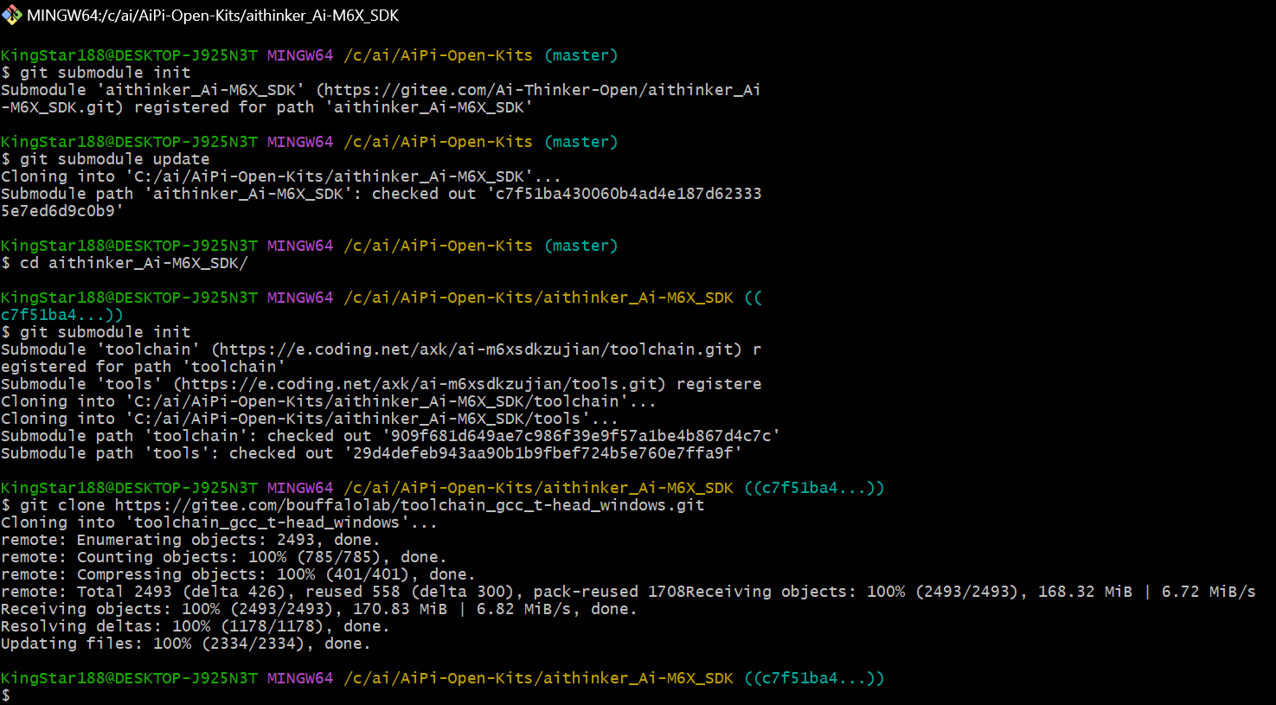Click the 'Resolving deltas: 100% (1178/1178)' line

196,626
